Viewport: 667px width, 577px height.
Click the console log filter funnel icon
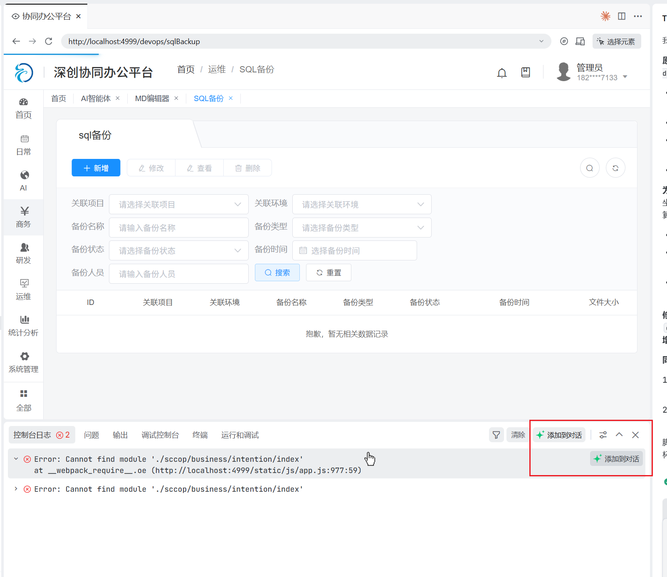(496, 435)
